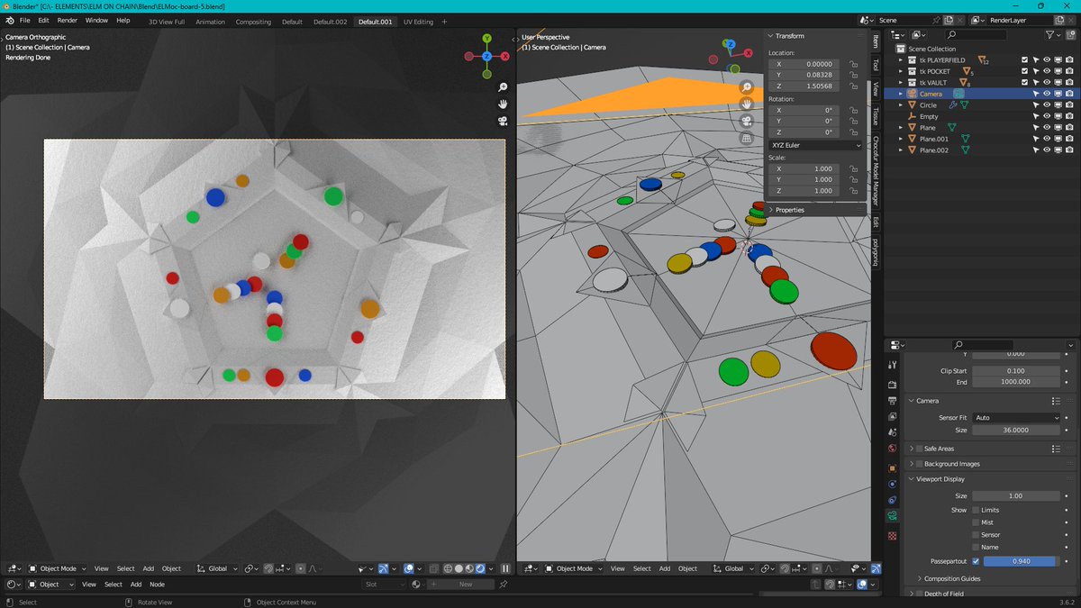This screenshot has height=608, width=1081.
Task: Click Select in left viewport header
Action: (125, 568)
